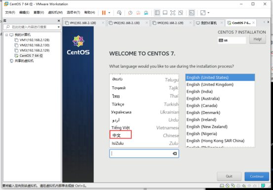Click the hard disk status bar icon
Image resolution: width=273 pixels, height=190 pixels.
click(222, 186)
